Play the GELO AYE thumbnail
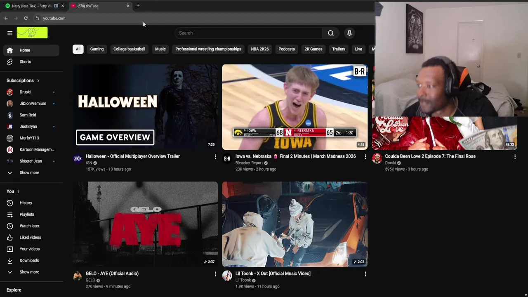Image resolution: width=528 pixels, height=297 pixels. pos(145,224)
